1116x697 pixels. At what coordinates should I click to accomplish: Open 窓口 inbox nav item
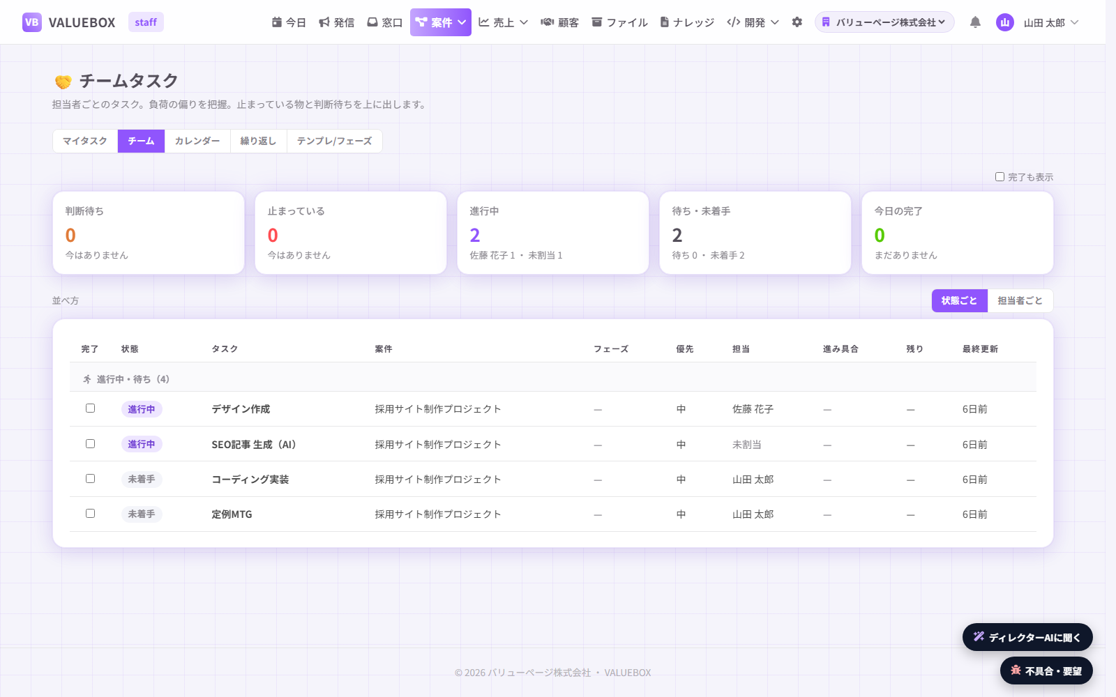(385, 22)
